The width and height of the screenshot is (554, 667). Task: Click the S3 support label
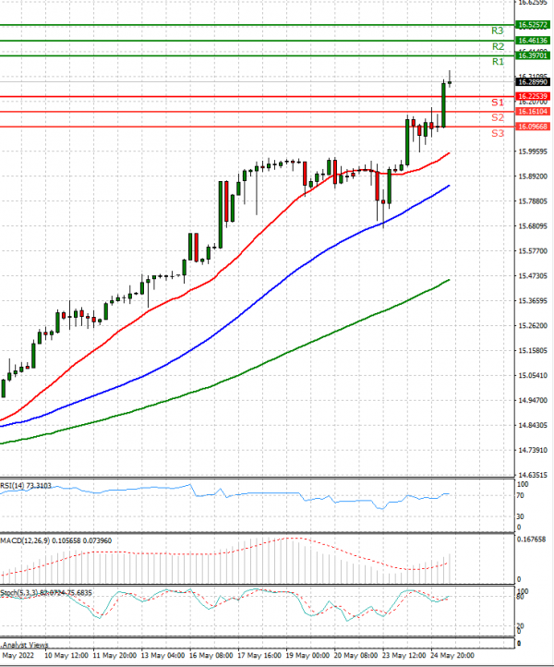click(x=498, y=133)
